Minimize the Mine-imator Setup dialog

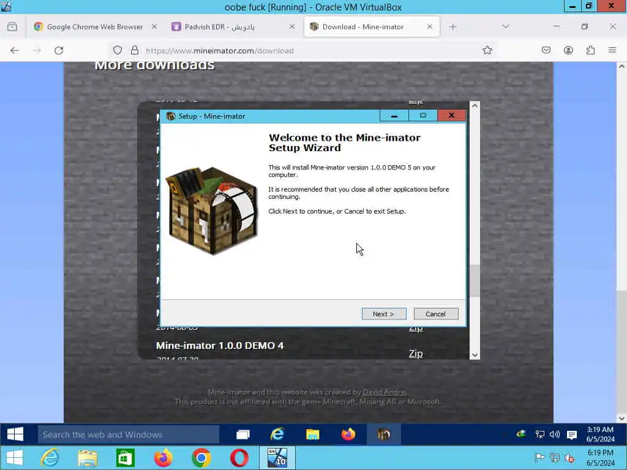coord(394,116)
